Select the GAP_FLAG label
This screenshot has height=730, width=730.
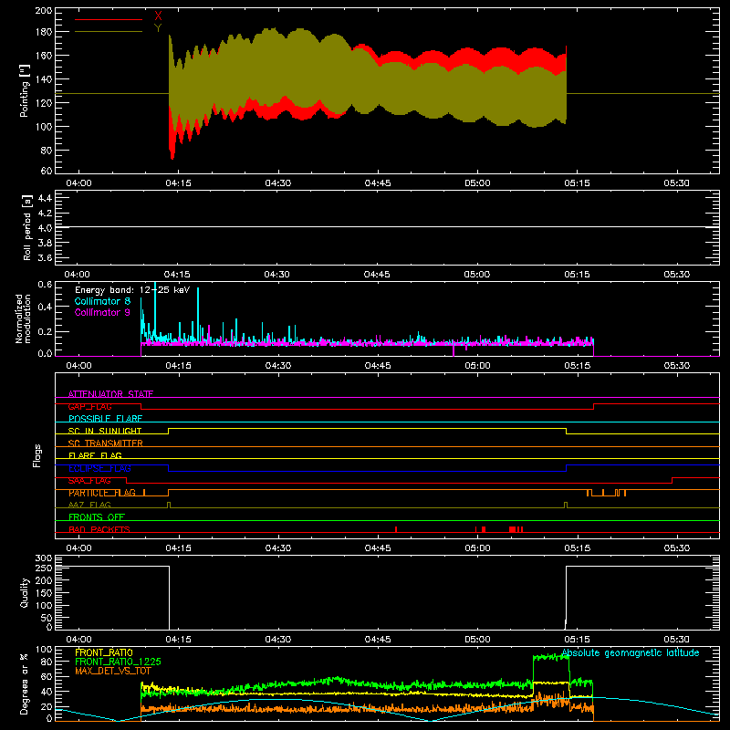pyautogui.click(x=89, y=406)
